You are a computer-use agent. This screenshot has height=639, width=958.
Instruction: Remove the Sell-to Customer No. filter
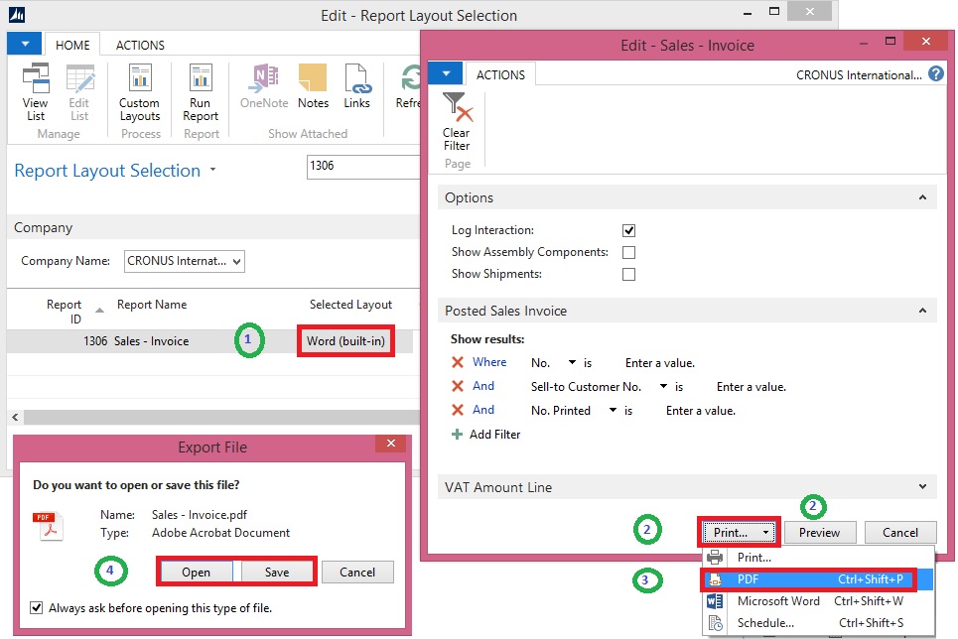[x=458, y=386]
